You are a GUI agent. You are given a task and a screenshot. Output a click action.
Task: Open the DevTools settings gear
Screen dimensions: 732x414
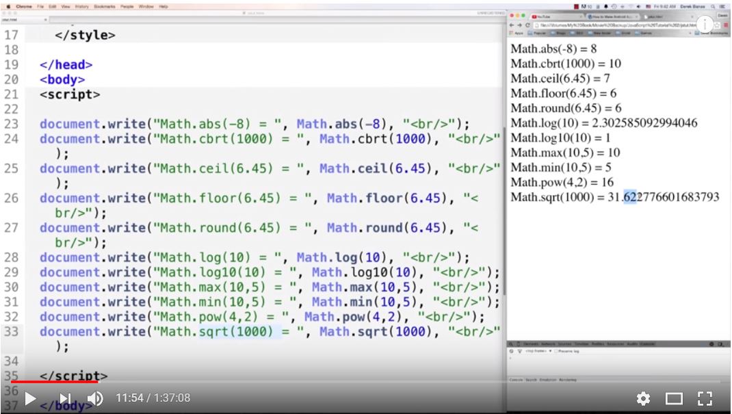pos(711,344)
